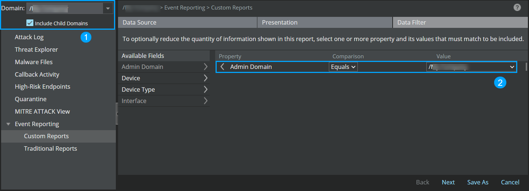Image resolution: width=529 pixels, height=191 pixels.
Task: Collapse the Event Reporting tree node
Action: [8, 124]
